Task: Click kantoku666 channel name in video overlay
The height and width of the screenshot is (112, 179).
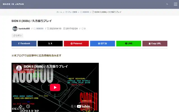Action: pyautogui.click(x=29, y=70)
